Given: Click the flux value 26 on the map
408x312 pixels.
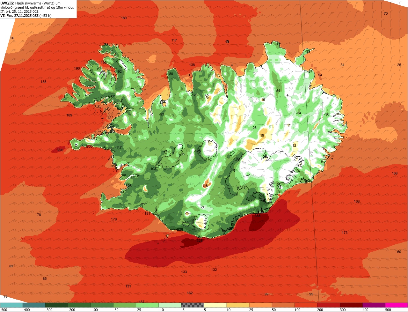Looking at the screenshot, I should click(12, 38).
